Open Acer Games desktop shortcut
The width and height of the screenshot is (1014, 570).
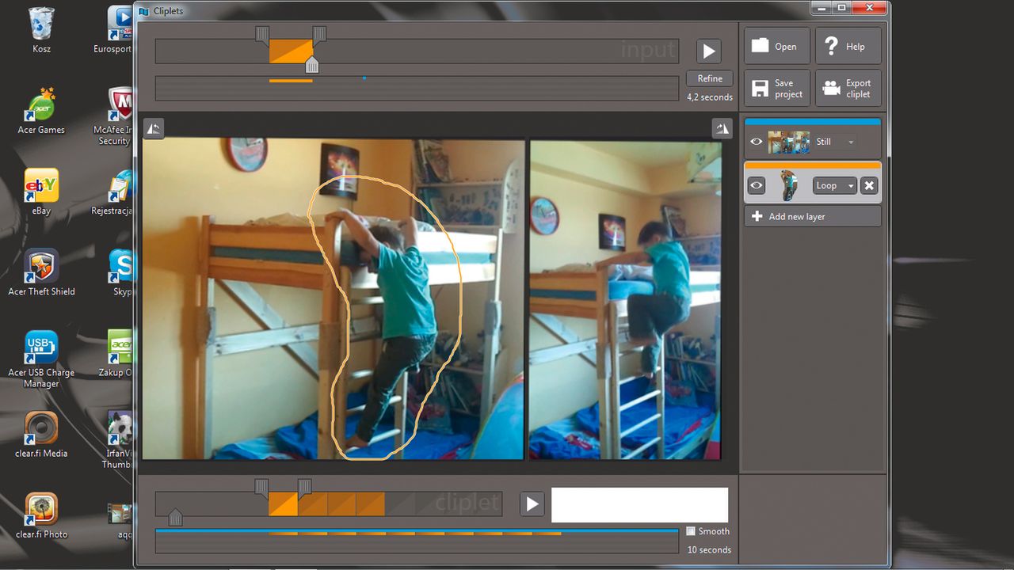(41, 111)
